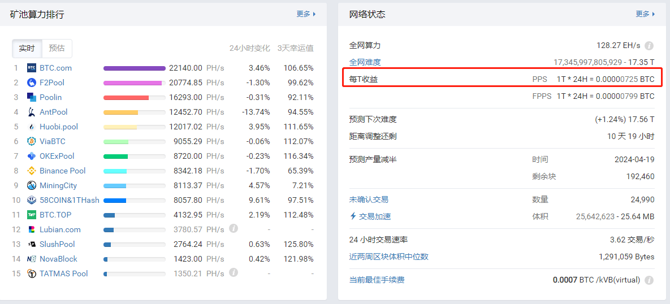Open 更多 in the 网络状态 panel

(645, 14)
